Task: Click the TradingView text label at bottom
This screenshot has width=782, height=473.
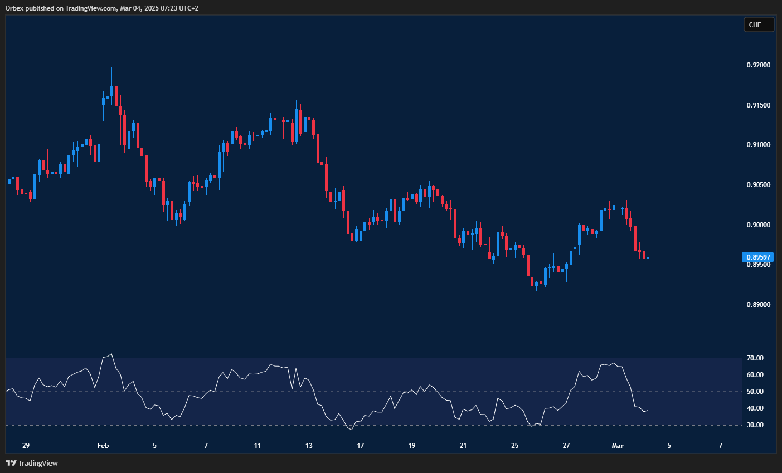Action: [x=39, y=463]
